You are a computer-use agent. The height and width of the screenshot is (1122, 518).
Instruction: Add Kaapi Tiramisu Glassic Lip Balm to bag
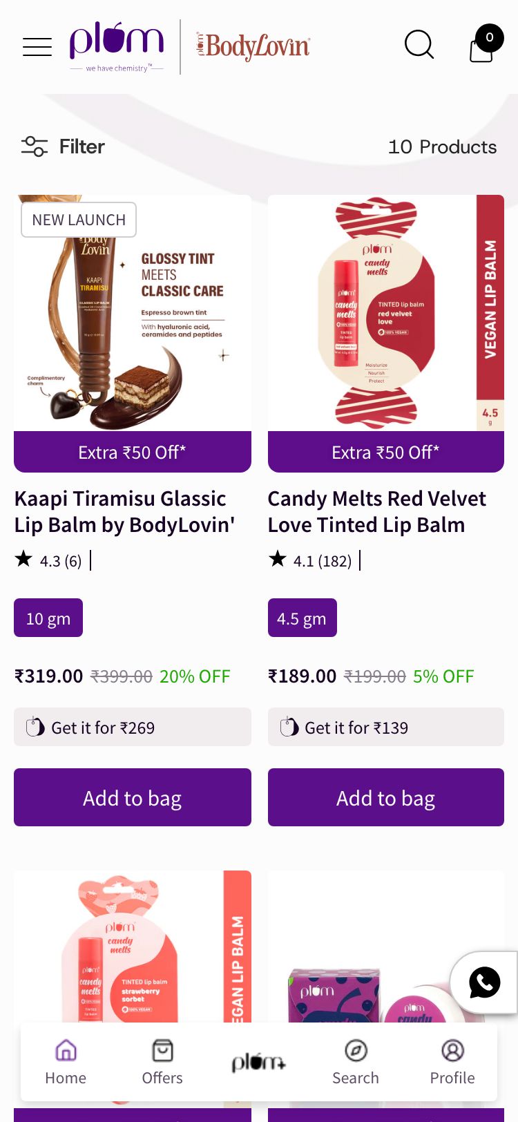coord(132,797)
